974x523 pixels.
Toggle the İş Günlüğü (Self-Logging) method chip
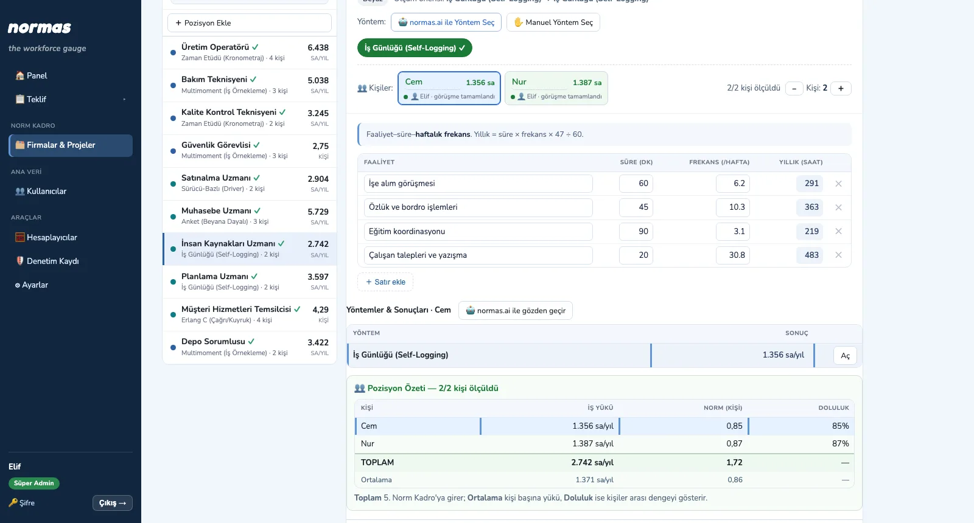(x=415, y=48)
